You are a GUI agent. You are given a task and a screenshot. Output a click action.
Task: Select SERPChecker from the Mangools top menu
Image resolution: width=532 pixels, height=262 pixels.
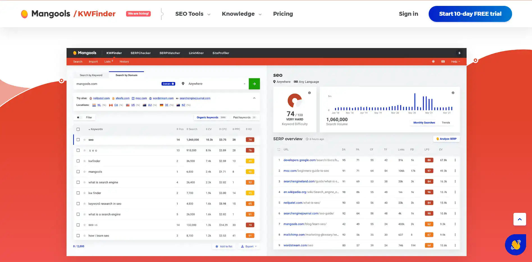[140, 53]
